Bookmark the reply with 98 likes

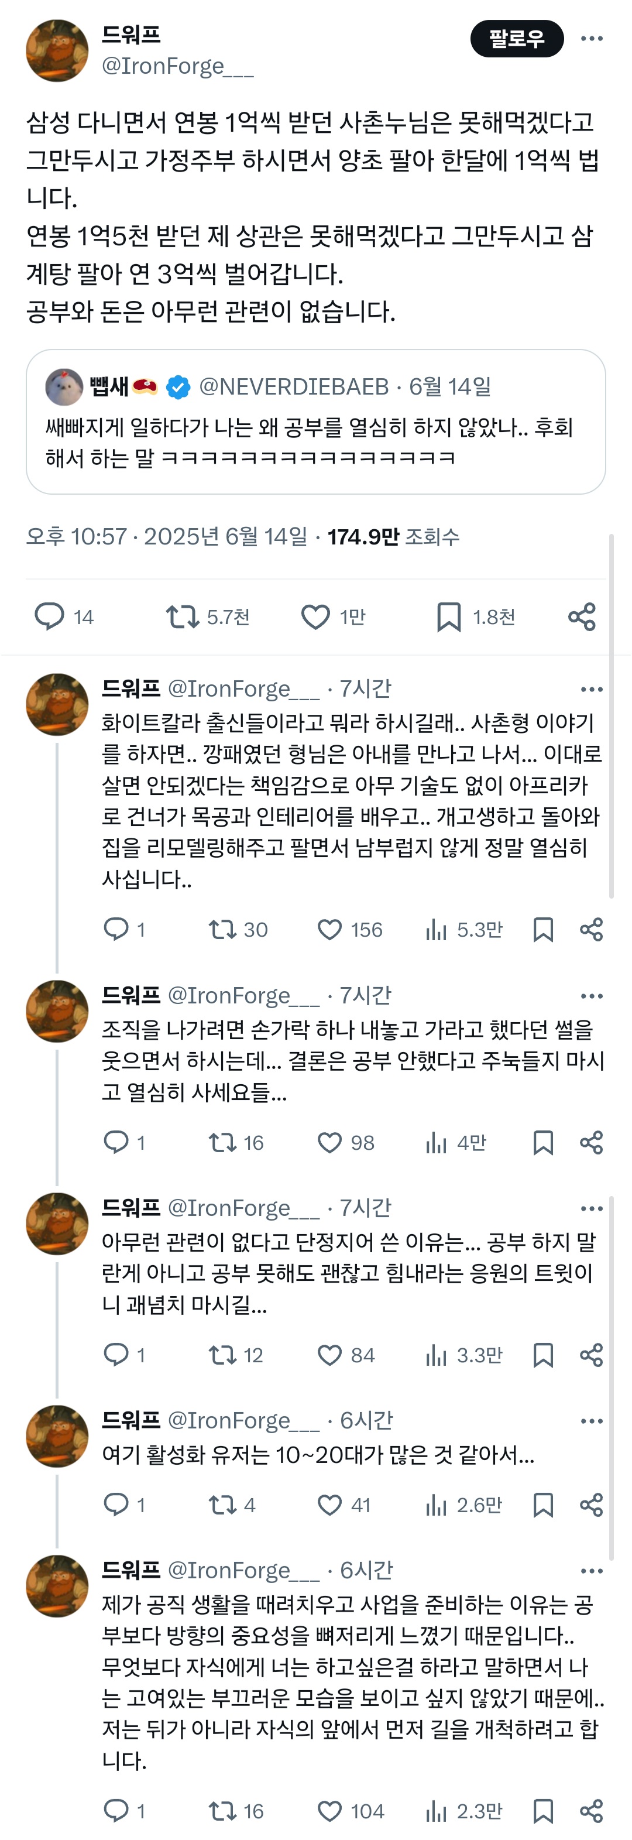pos(542,1143)
